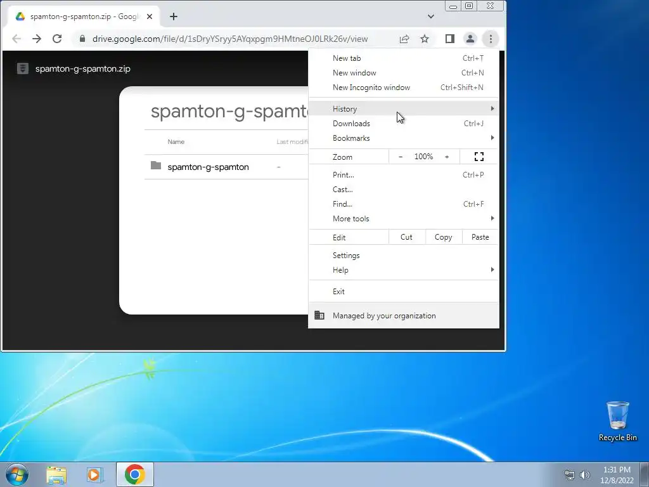Open the network tray icon
This screenshot has width=649, height=487.
tap(570, 475)
